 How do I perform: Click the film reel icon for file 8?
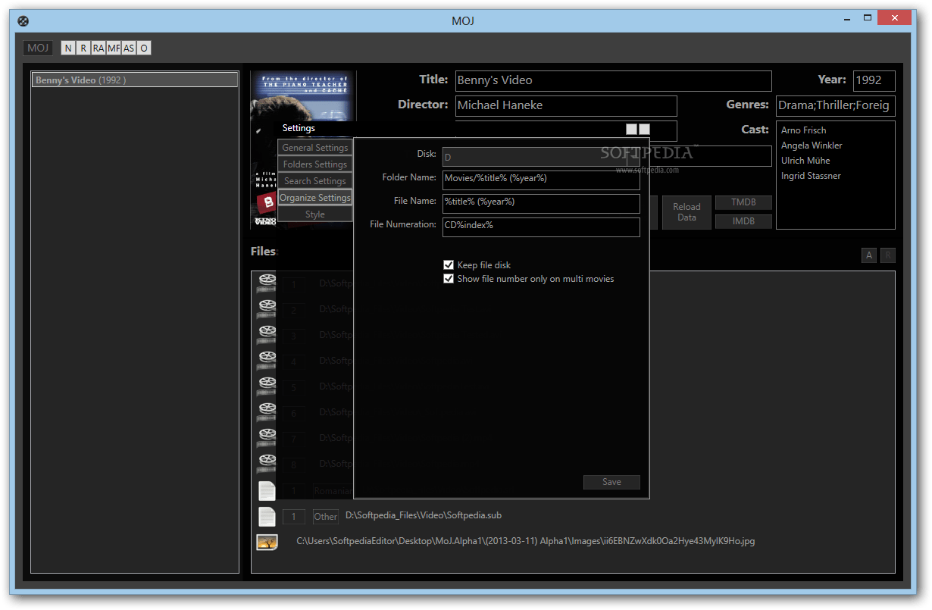267,464
